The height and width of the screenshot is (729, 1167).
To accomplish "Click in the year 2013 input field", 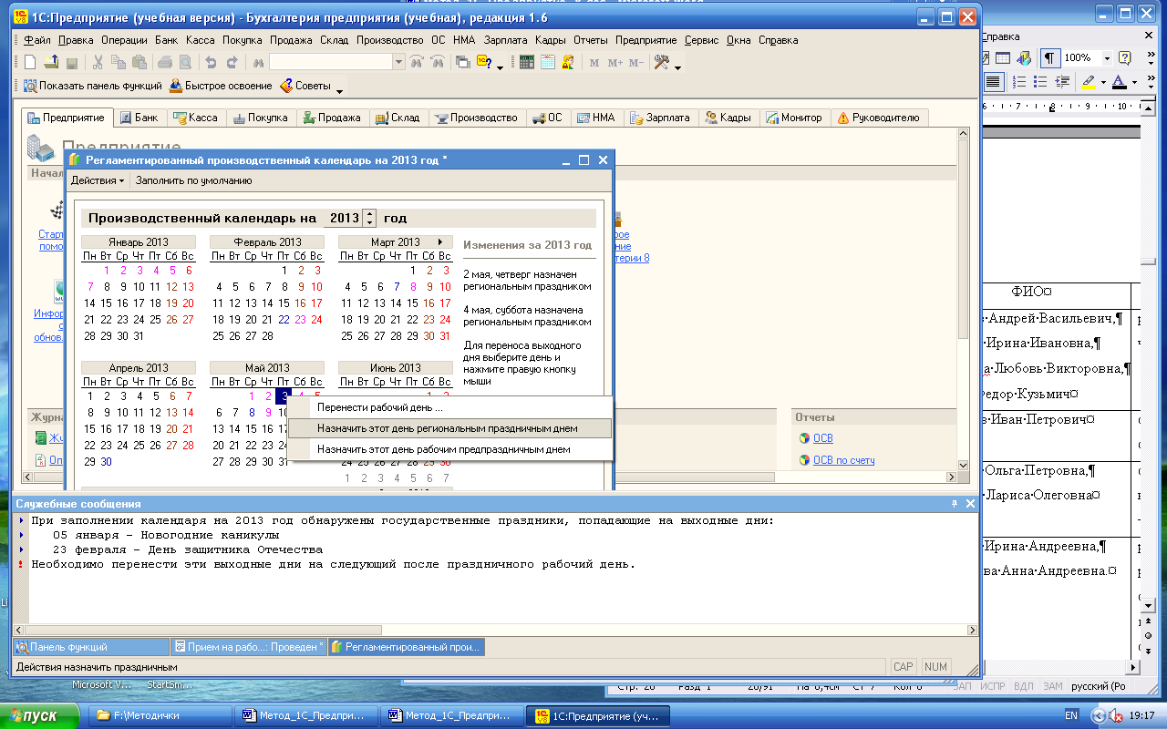I will [x=344, y=219].
